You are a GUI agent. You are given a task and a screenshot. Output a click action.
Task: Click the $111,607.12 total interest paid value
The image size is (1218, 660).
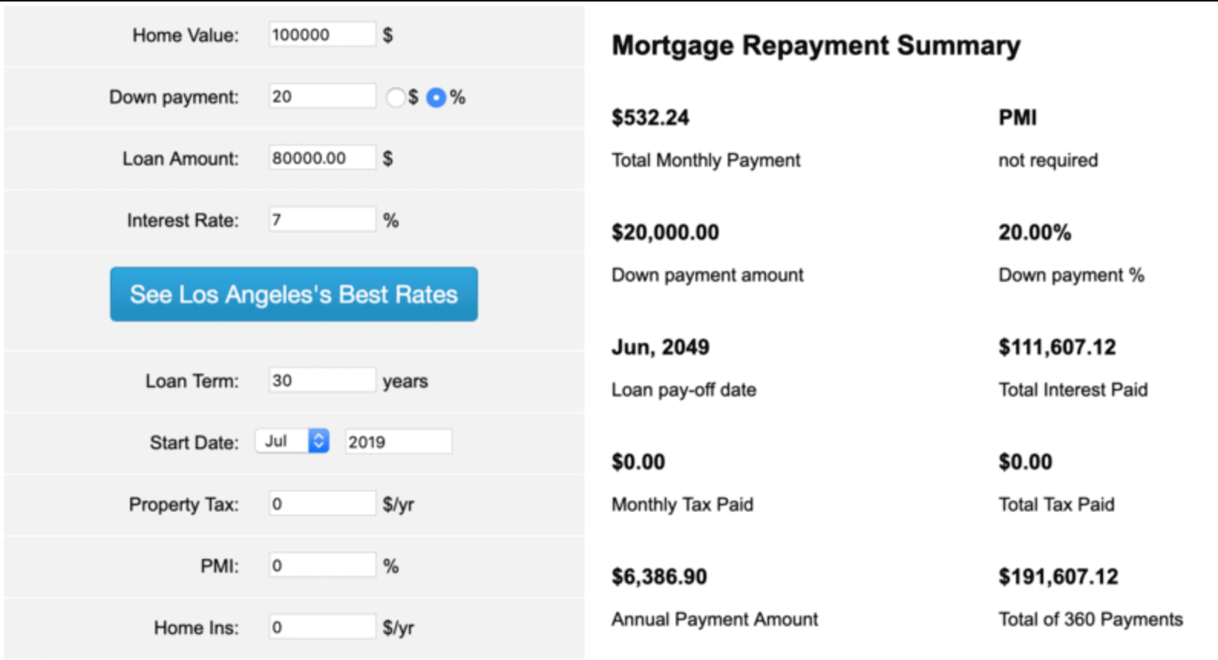pyautogui.click(x=1057, y=348)
